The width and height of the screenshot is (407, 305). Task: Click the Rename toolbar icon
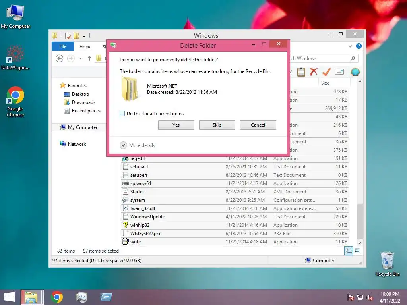(339, 72)
